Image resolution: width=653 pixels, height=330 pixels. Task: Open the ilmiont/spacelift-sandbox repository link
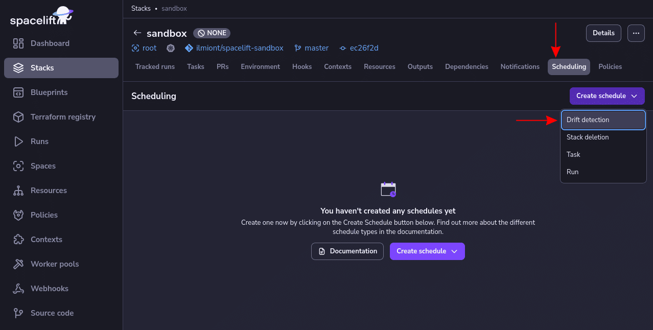240,48
